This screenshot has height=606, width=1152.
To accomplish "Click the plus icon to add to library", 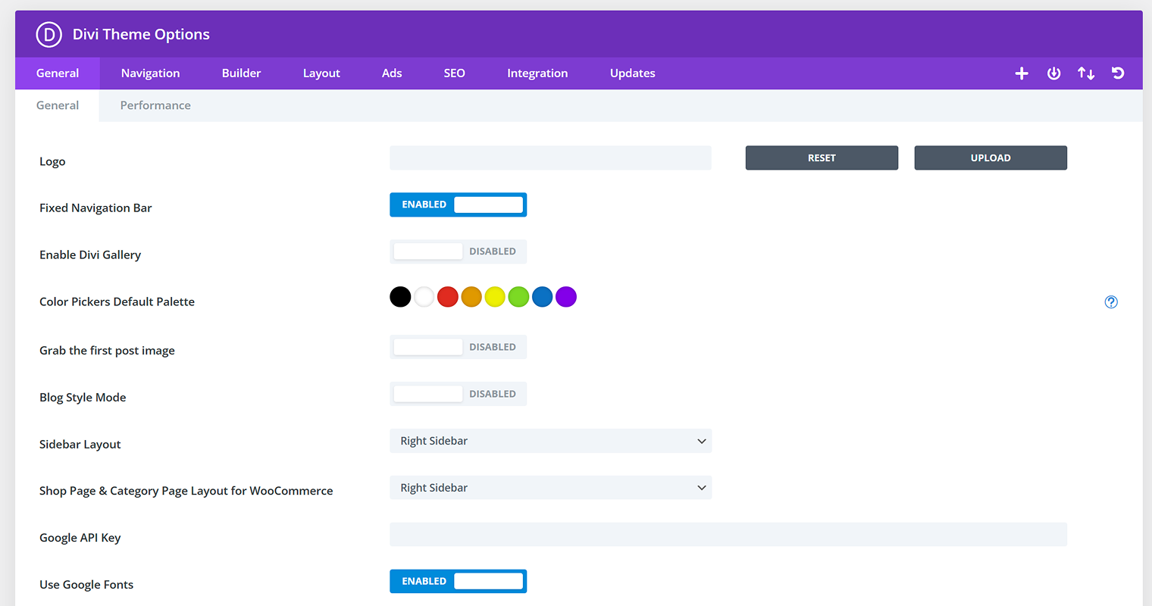I will tap(1022, 73).
